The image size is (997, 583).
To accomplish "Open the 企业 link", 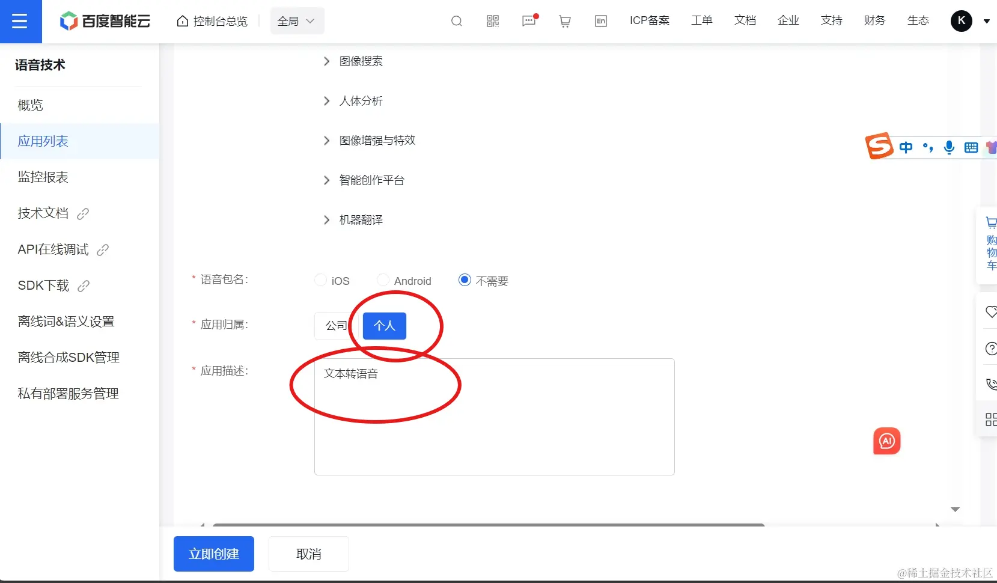I will (788, 20).
